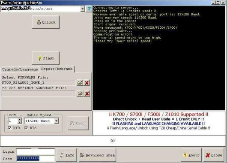This screenshot has width=227, height=163.
Task: Click the firmware file path field
Action: pyautogui.click(x=39, y=83)
